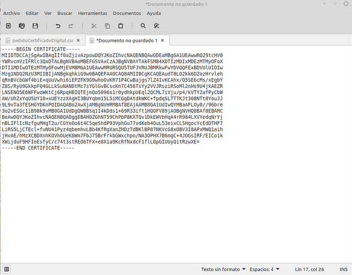The image size is (352, 275).
Task: Save the document with floppy icon
Action: coord(35,26)
